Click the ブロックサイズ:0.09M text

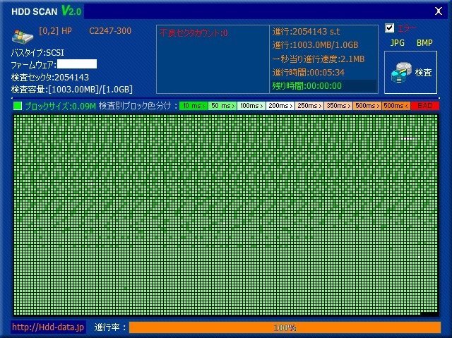(x=60, y=107)
